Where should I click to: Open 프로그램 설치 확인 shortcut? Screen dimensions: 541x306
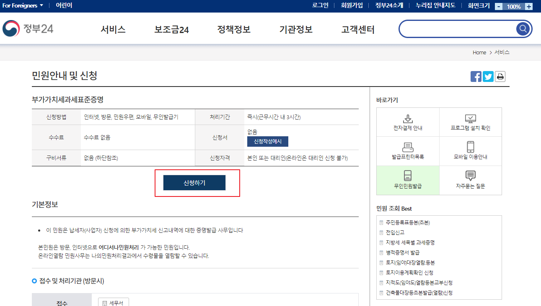click(471, 122)
